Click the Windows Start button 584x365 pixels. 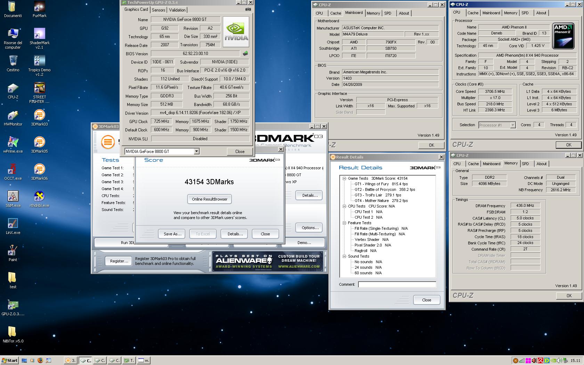point(9,360)
